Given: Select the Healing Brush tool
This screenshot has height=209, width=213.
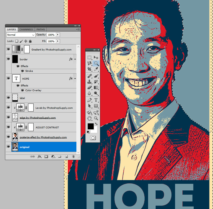Looking at the screenshot, I should [89, 76].
